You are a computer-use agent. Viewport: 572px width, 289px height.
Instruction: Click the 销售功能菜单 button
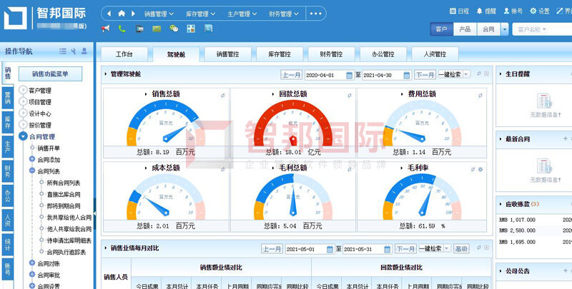pos(51,73)
